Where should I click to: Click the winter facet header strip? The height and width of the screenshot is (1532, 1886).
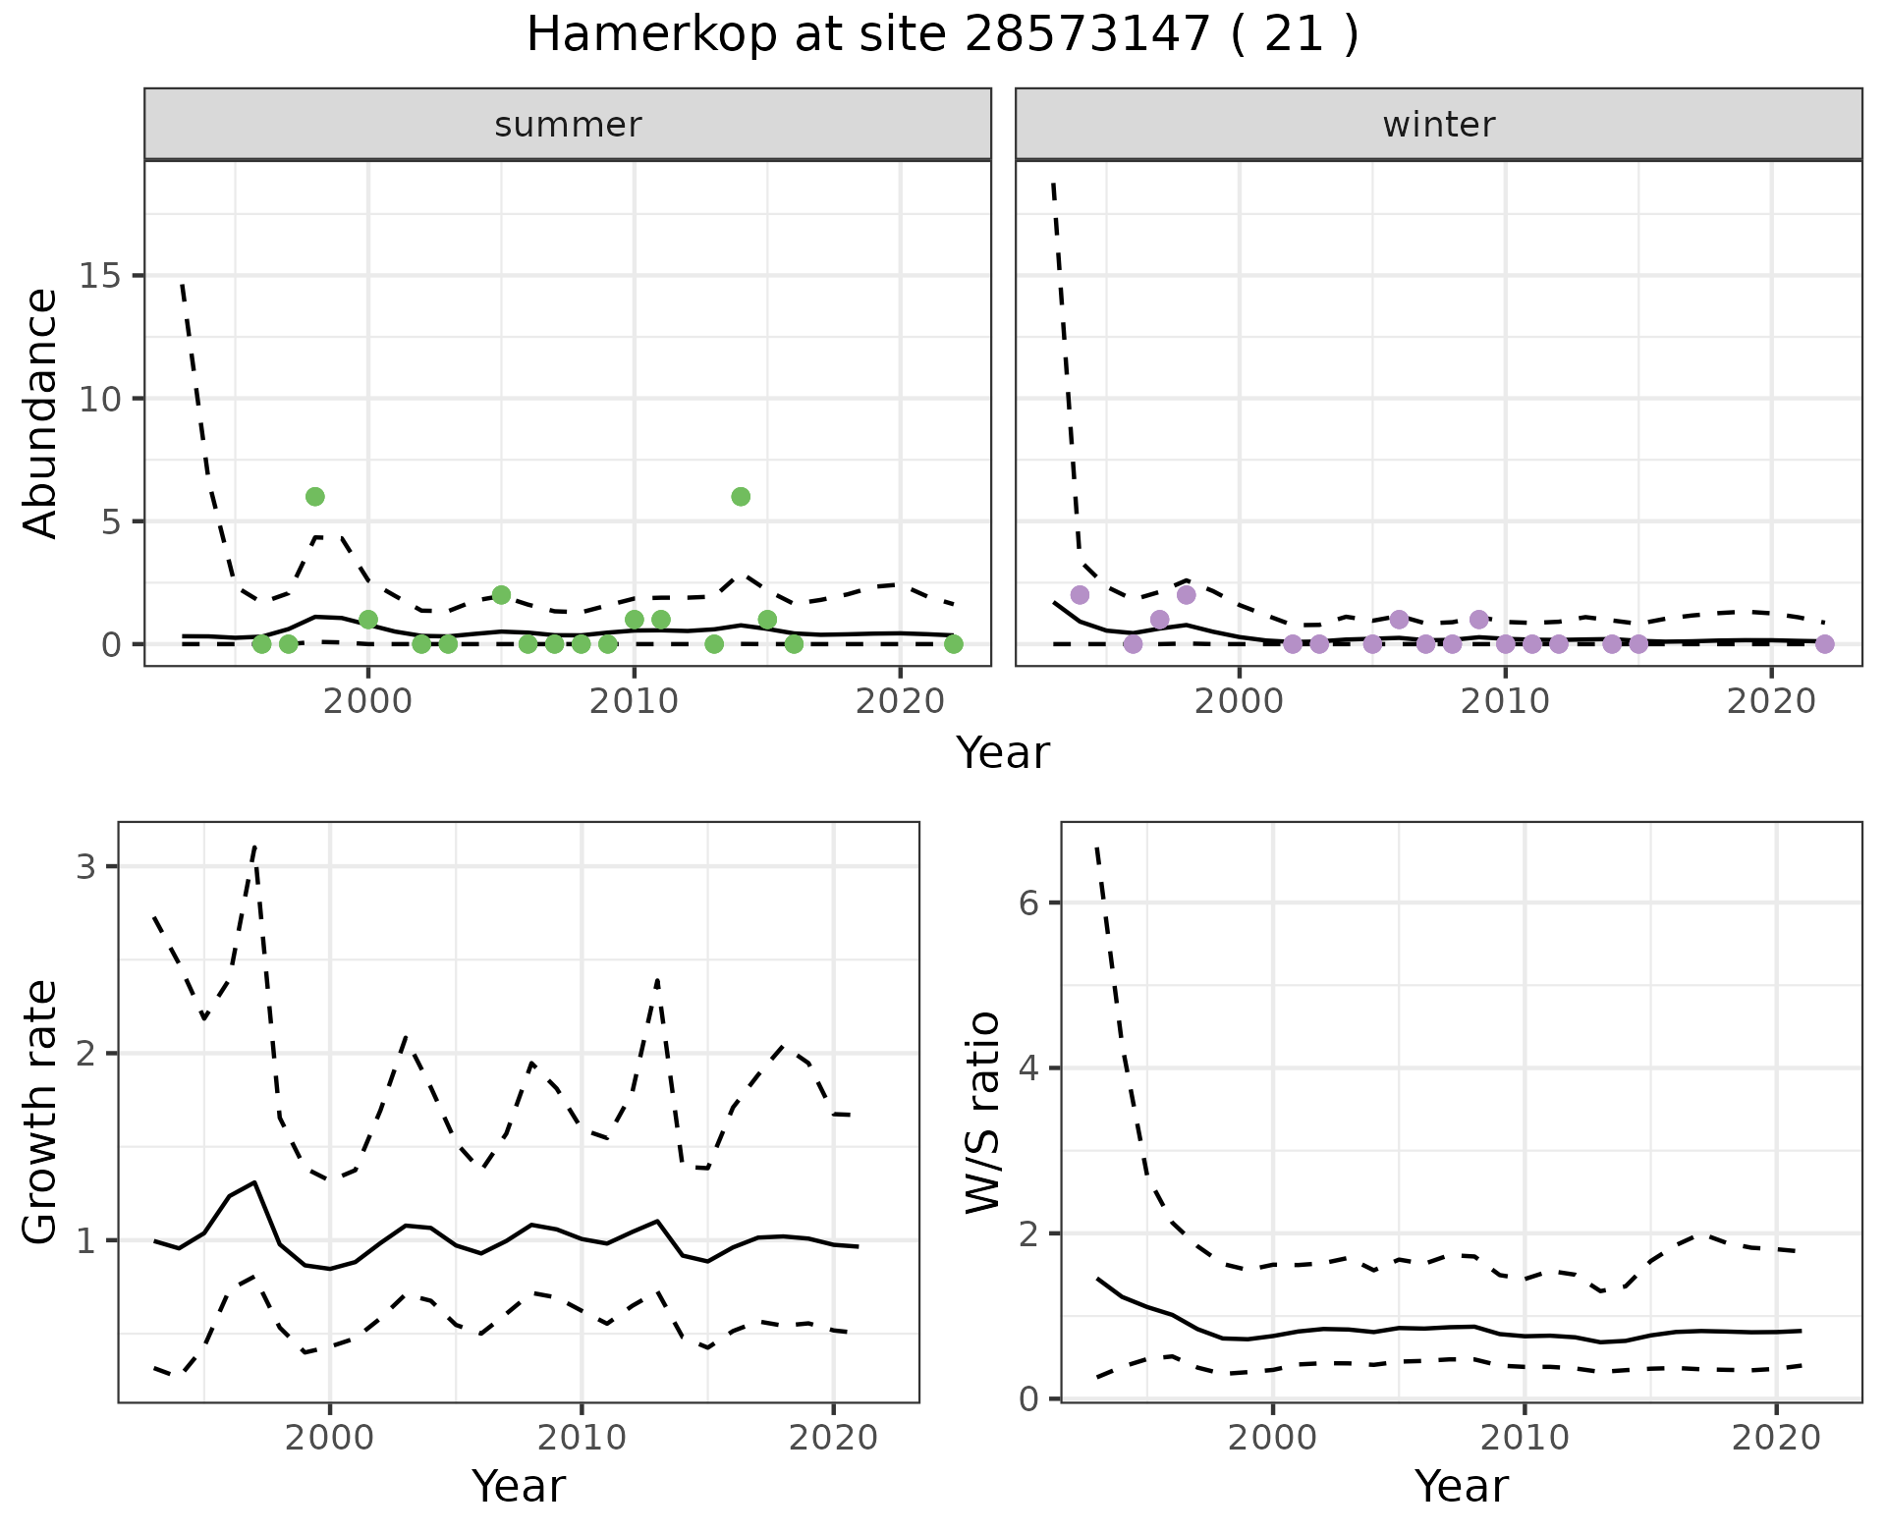tap(1438, 125)
